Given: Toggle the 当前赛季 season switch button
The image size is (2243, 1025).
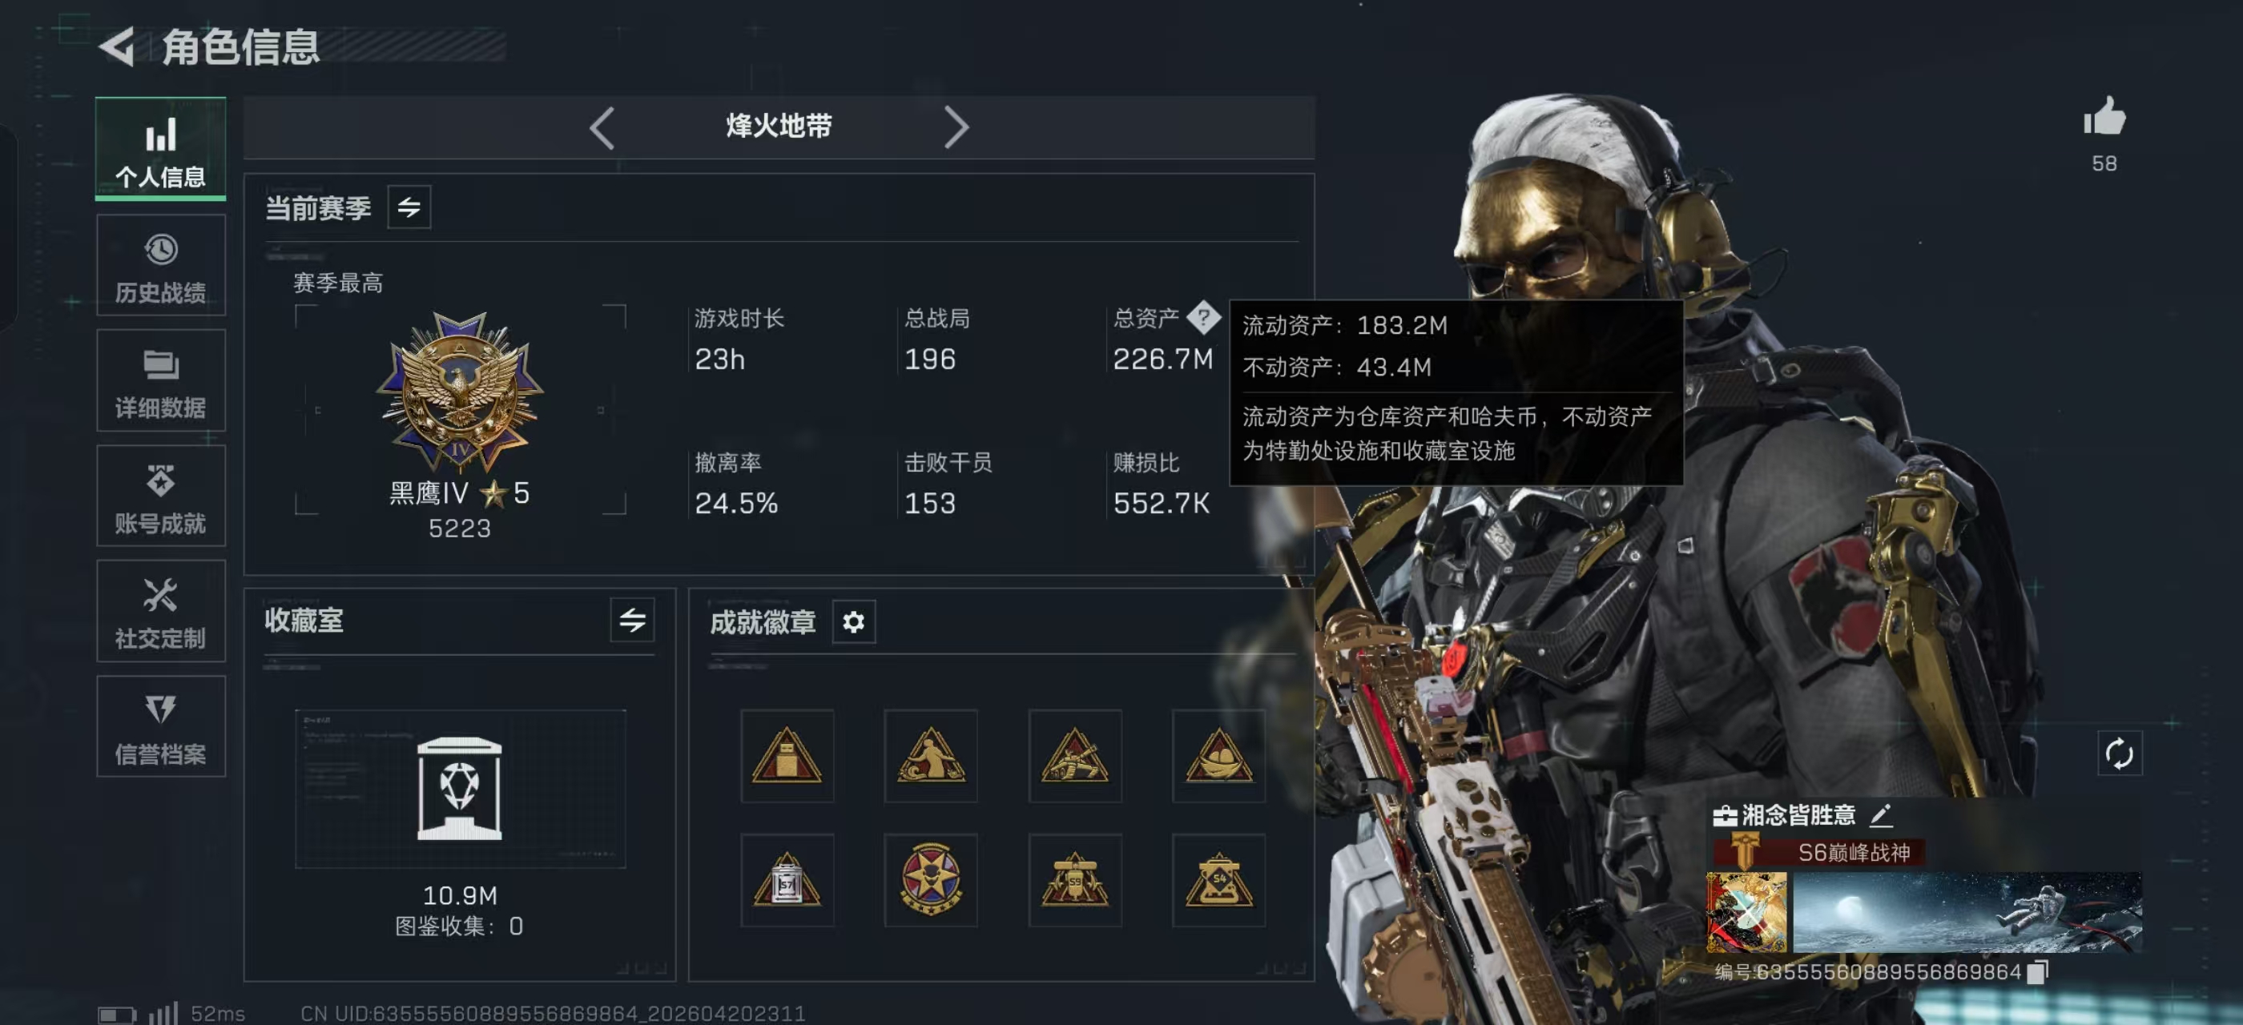Looking at the screenshot, I should tap(409, 207).
